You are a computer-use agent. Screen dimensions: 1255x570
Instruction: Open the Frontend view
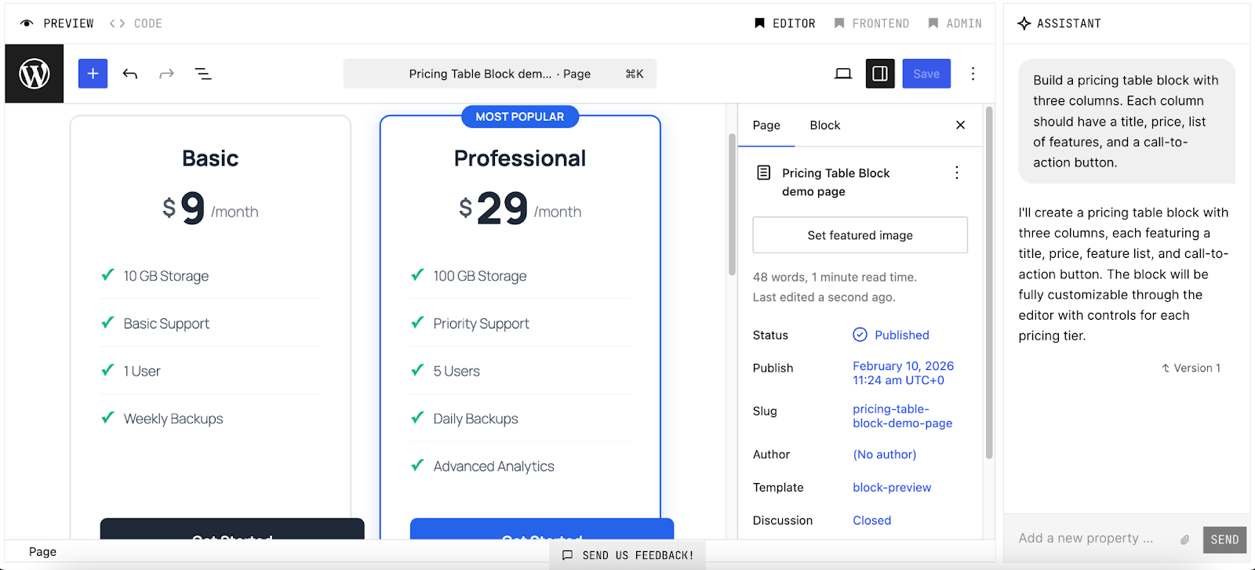click(871, 24)
